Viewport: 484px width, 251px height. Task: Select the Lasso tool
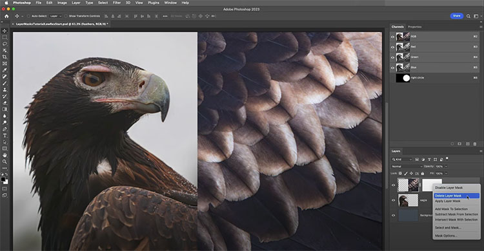click(5, 44)
